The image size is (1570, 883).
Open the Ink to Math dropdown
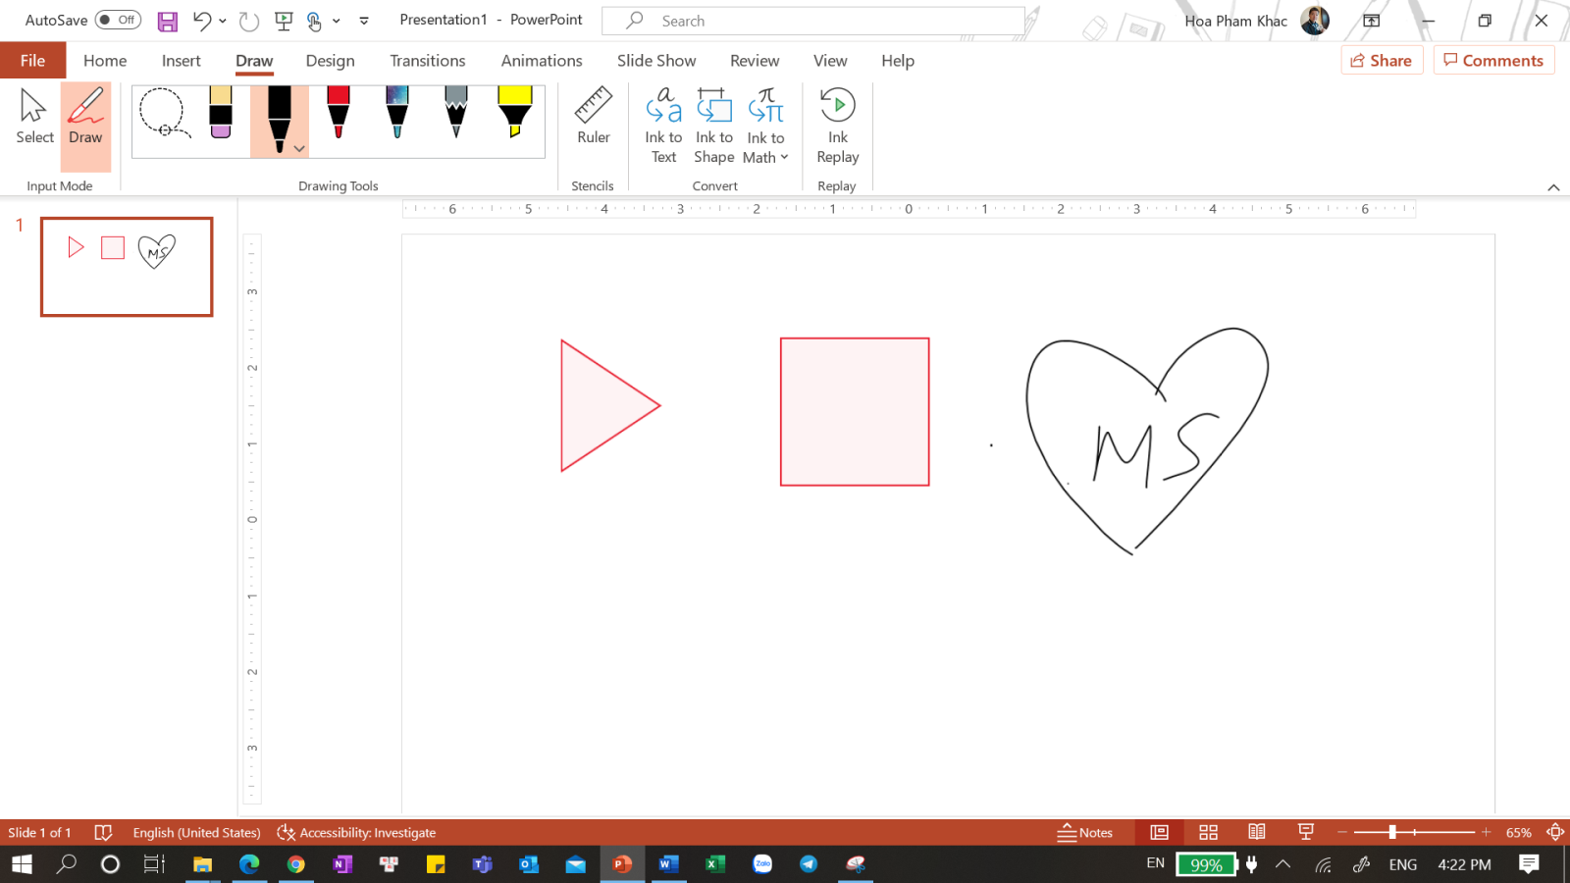pyautogui.click(x=782, y=157)
